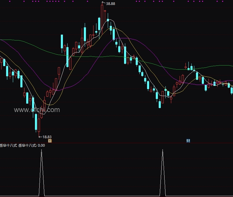Click the 岳华十八式: 0.00 value readout
233x197 pixels.
[32, 145]
